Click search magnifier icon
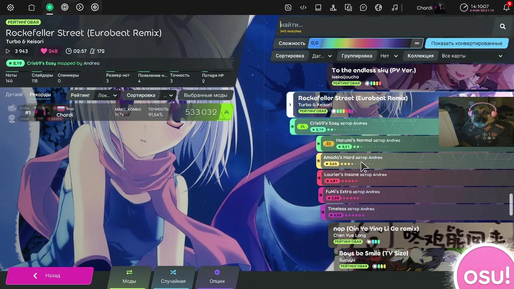The width and height of the screenshot is (514, 289). (x=503, y=26)
